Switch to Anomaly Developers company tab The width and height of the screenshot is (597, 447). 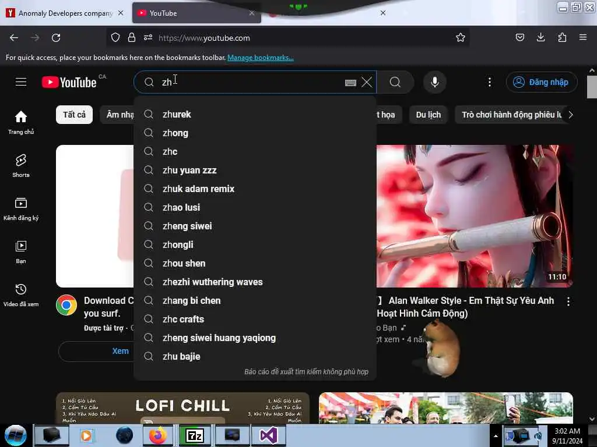click(x=65, y=13)
